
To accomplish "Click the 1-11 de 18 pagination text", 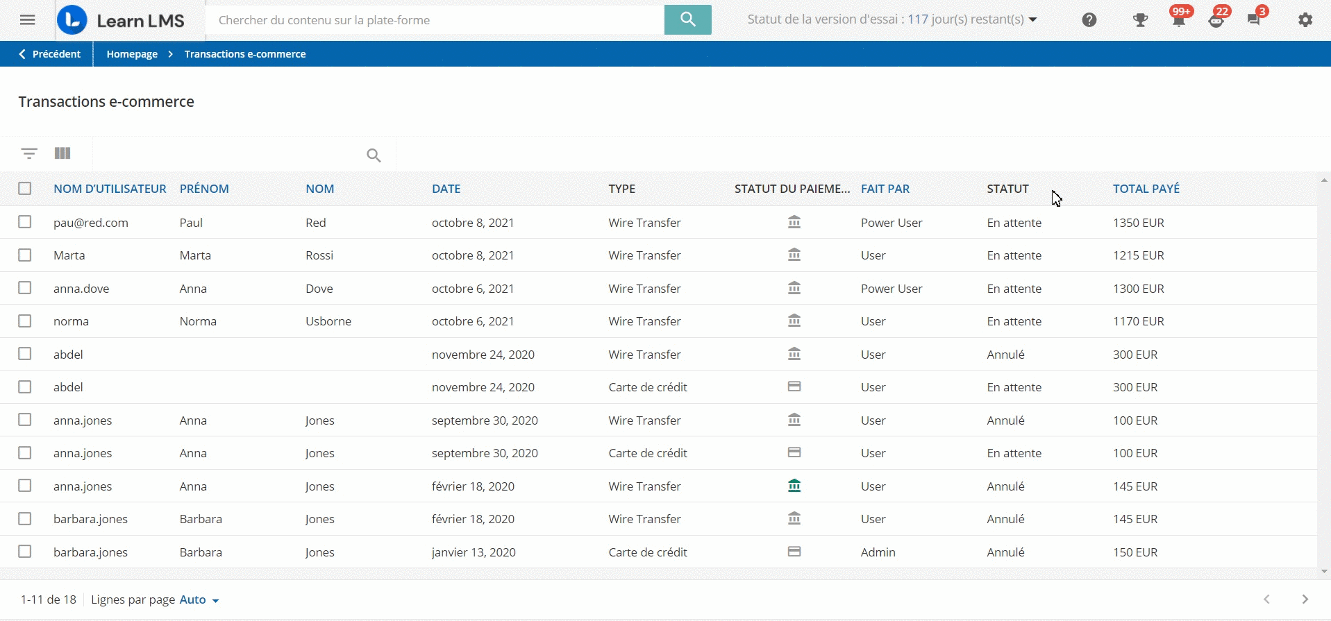I will 49,599.
